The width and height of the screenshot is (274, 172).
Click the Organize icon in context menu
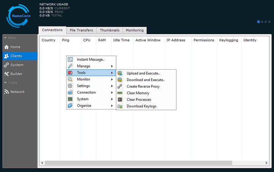pos(70,106)
